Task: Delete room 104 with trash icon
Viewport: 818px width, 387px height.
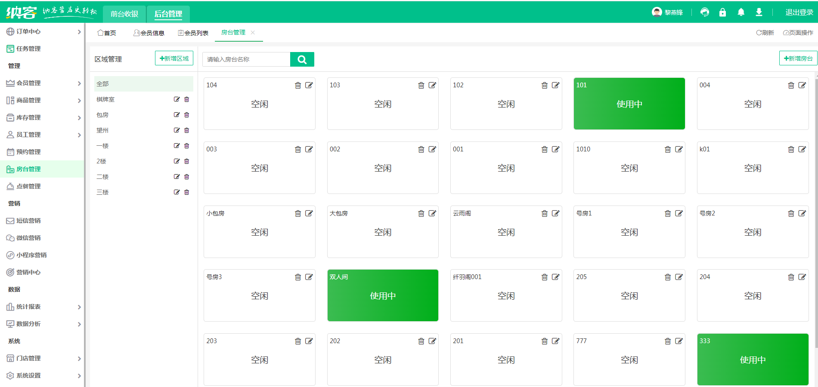Action: (x=298, y=85)
